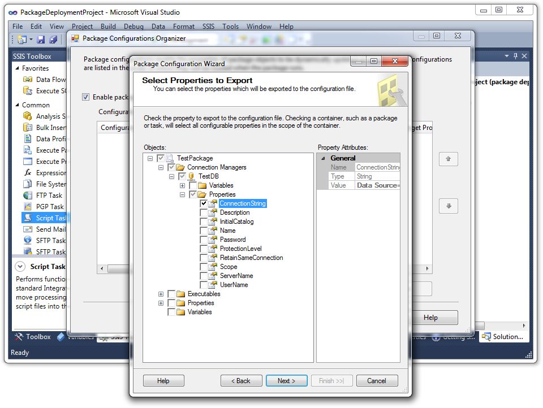Screen dimensions: 543x408
Task: Check the ServerName property checkbox
Action: (x=204, y=276)
